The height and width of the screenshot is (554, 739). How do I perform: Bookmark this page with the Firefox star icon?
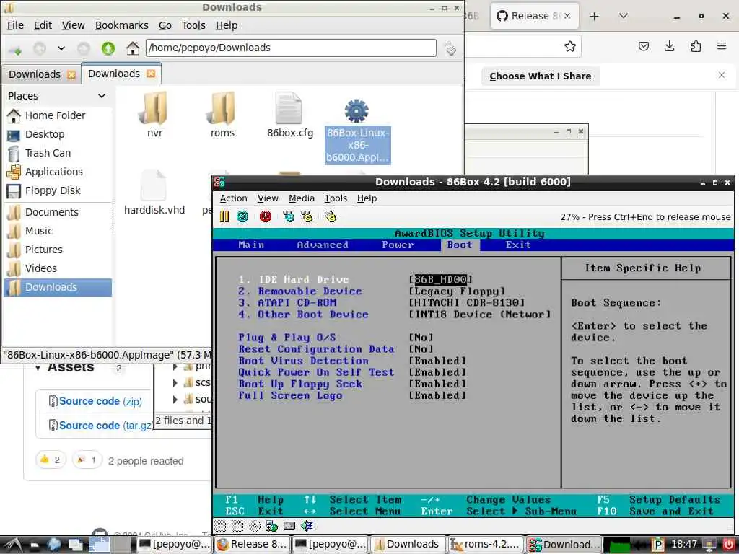click(570, 46)
